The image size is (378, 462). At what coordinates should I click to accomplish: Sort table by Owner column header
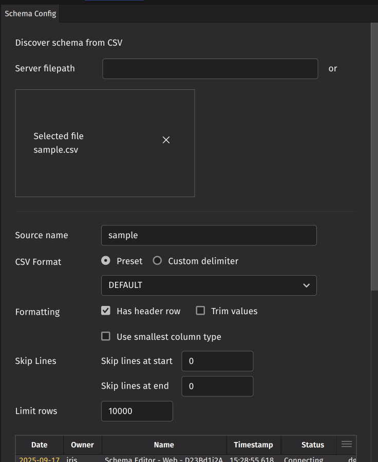click(x=82, y=445)
